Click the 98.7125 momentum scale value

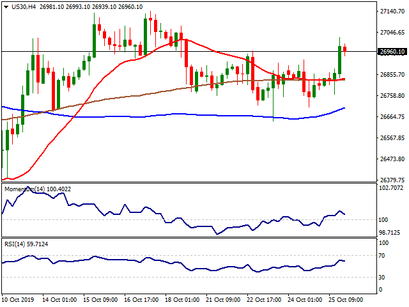click(389, 233)
